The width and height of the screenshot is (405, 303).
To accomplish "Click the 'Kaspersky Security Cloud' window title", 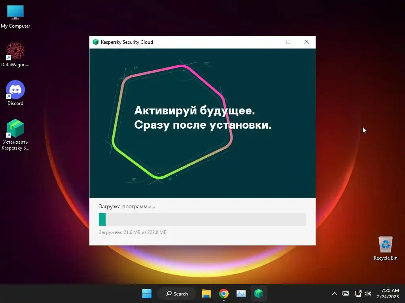I will point(127,42).
